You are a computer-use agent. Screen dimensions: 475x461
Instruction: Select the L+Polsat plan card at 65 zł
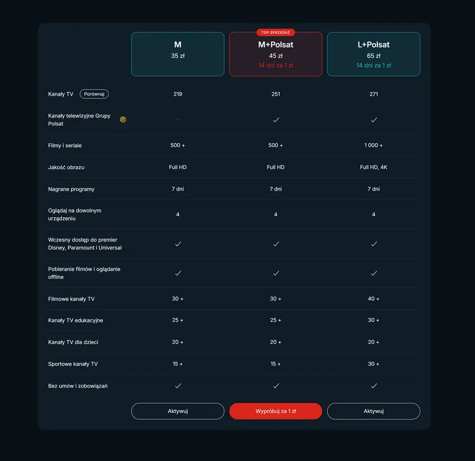(x=373, y=54)
